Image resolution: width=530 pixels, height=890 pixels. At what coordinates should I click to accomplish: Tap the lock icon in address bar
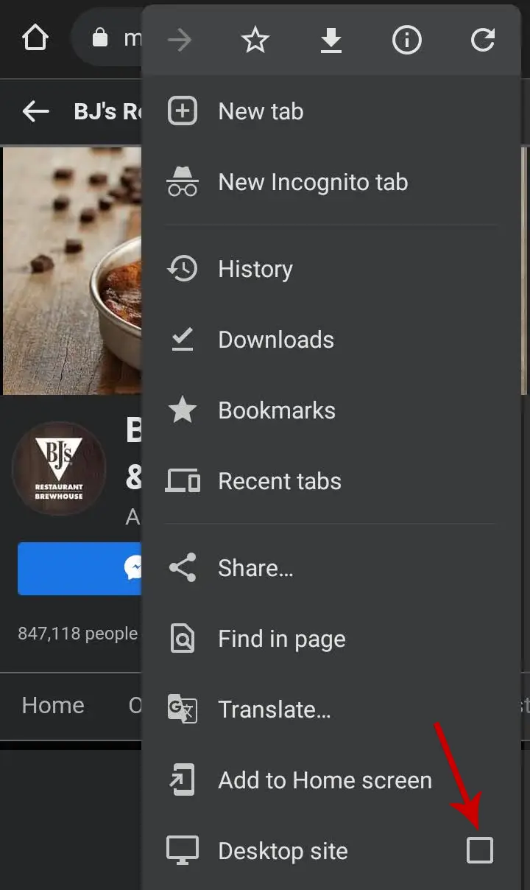click(x=100, y=38)
